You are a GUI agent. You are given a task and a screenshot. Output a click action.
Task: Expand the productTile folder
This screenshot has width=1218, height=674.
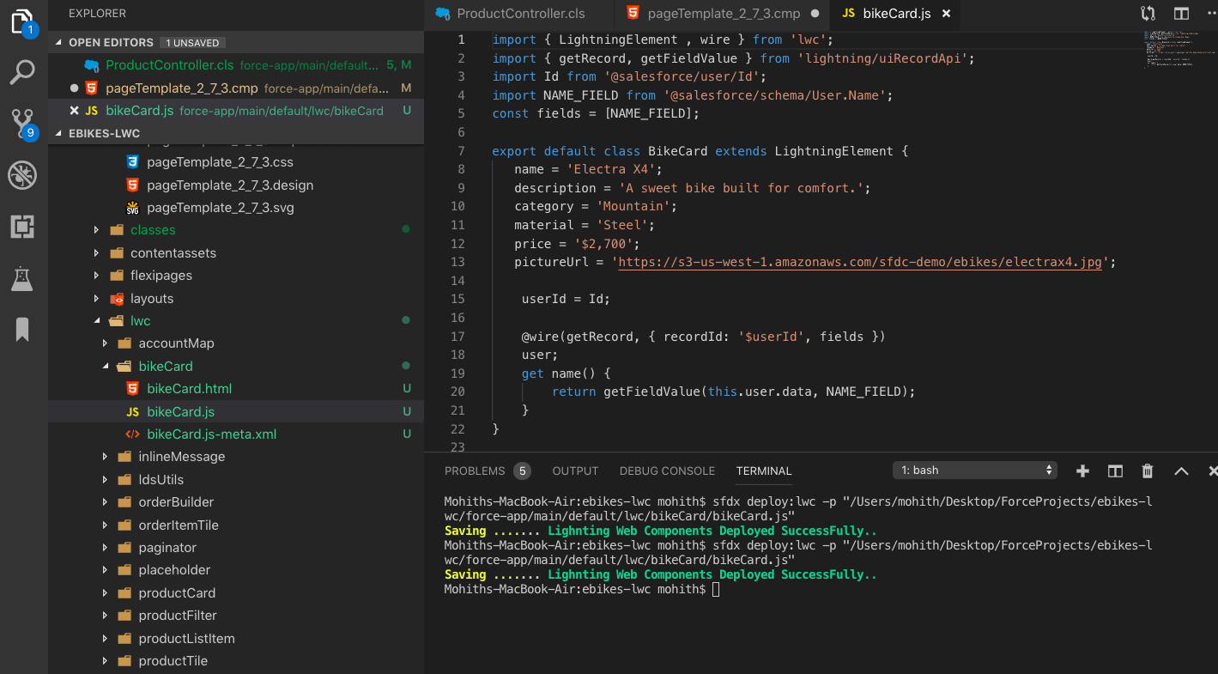tap(106, 661)
